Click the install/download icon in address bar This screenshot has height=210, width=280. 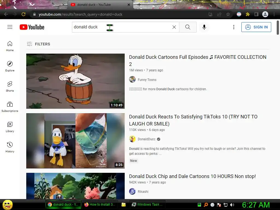(x=211, y=14)
